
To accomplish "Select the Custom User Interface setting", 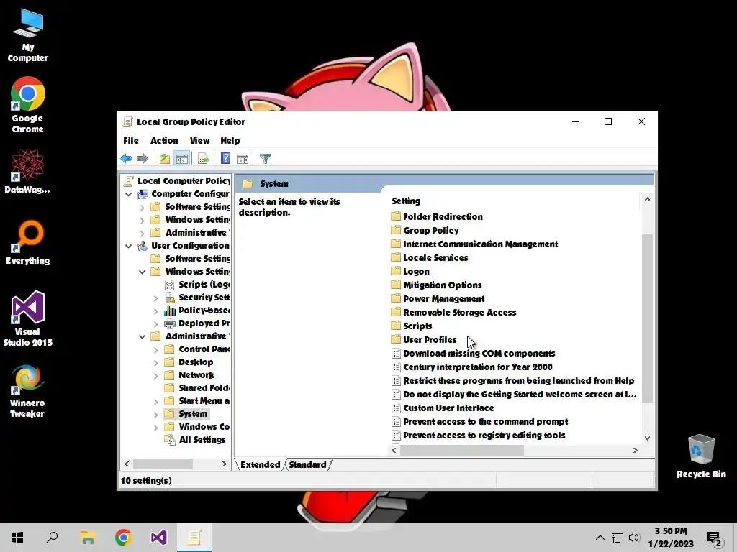I will [x=448, y=408].
